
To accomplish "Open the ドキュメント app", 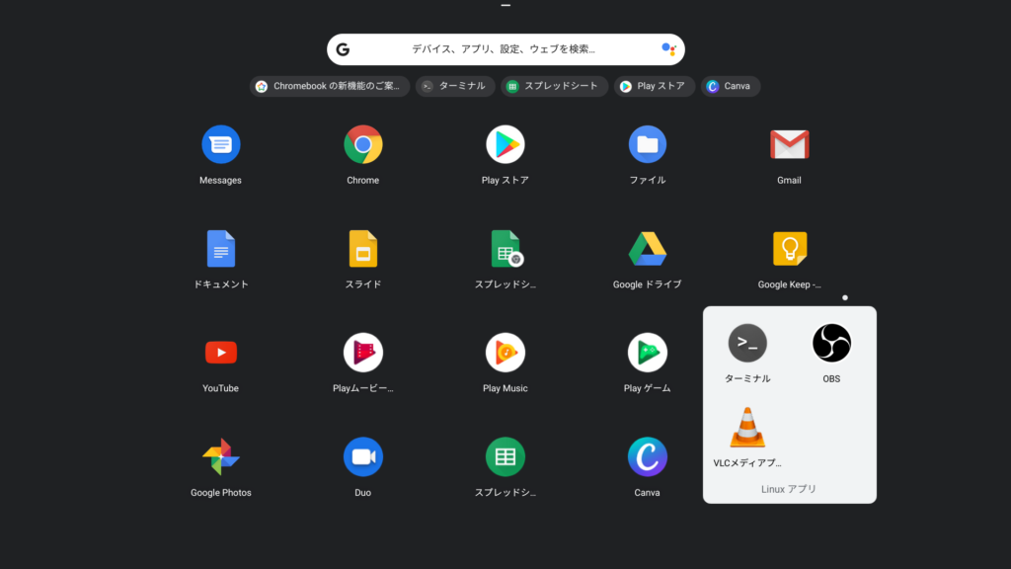I will [x=220, y=248].
